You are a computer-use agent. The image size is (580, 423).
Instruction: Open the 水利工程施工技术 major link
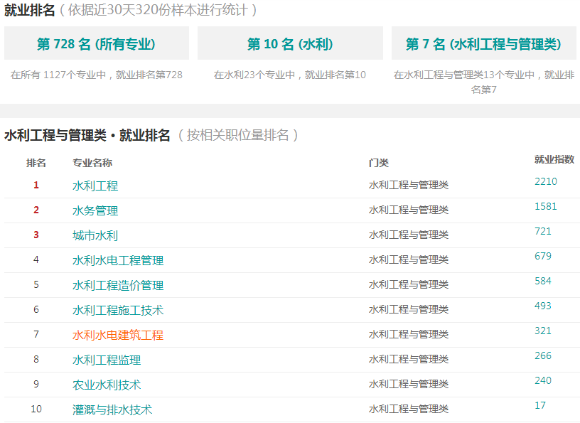point(117,310)
